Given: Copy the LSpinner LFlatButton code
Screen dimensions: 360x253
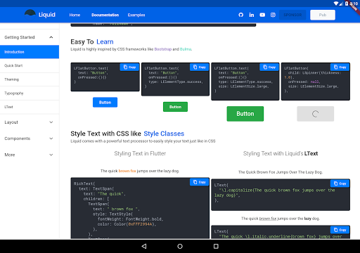Looking at the screenshot, I should tap(340, 67).
